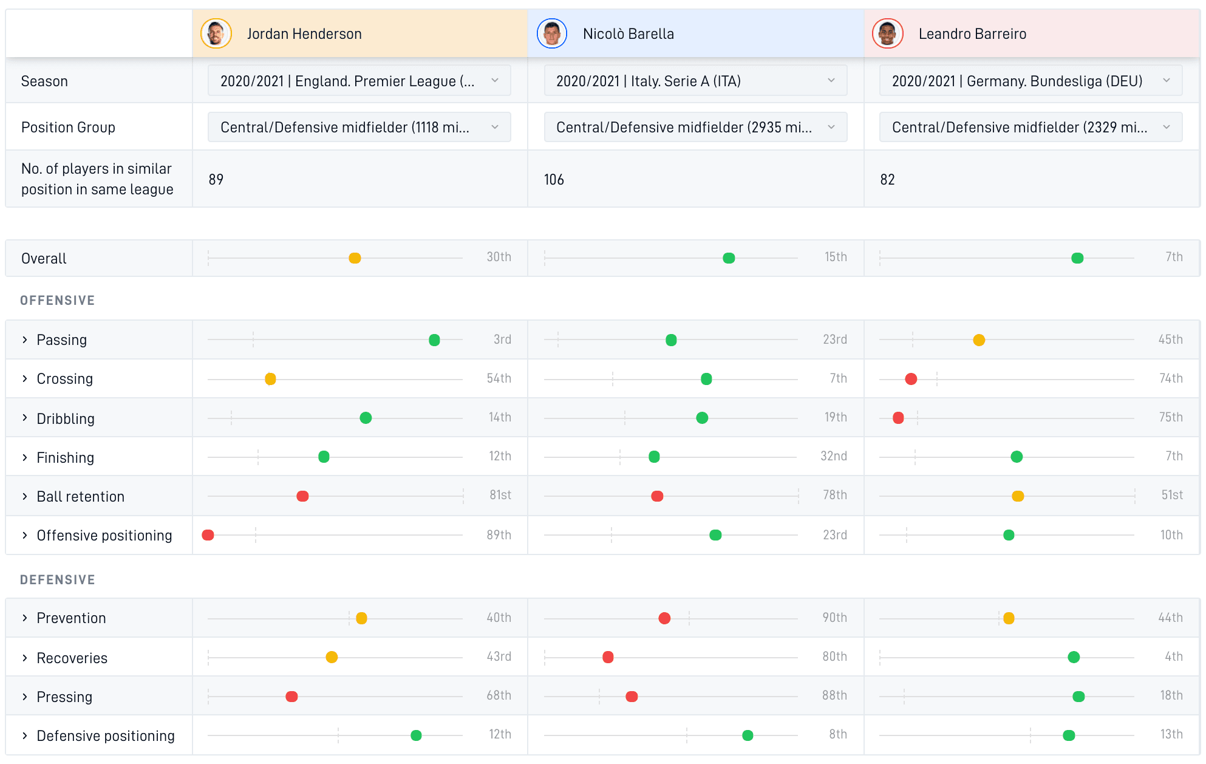The image size is (1206, 764).
Task: Open Henderson's Position Group dropdown
Action: point(359,127)
